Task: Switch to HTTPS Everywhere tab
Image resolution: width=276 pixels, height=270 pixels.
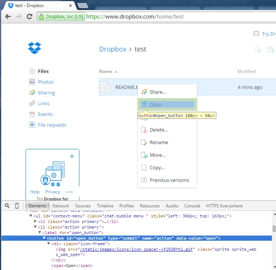Action: [x=224, y=206]
